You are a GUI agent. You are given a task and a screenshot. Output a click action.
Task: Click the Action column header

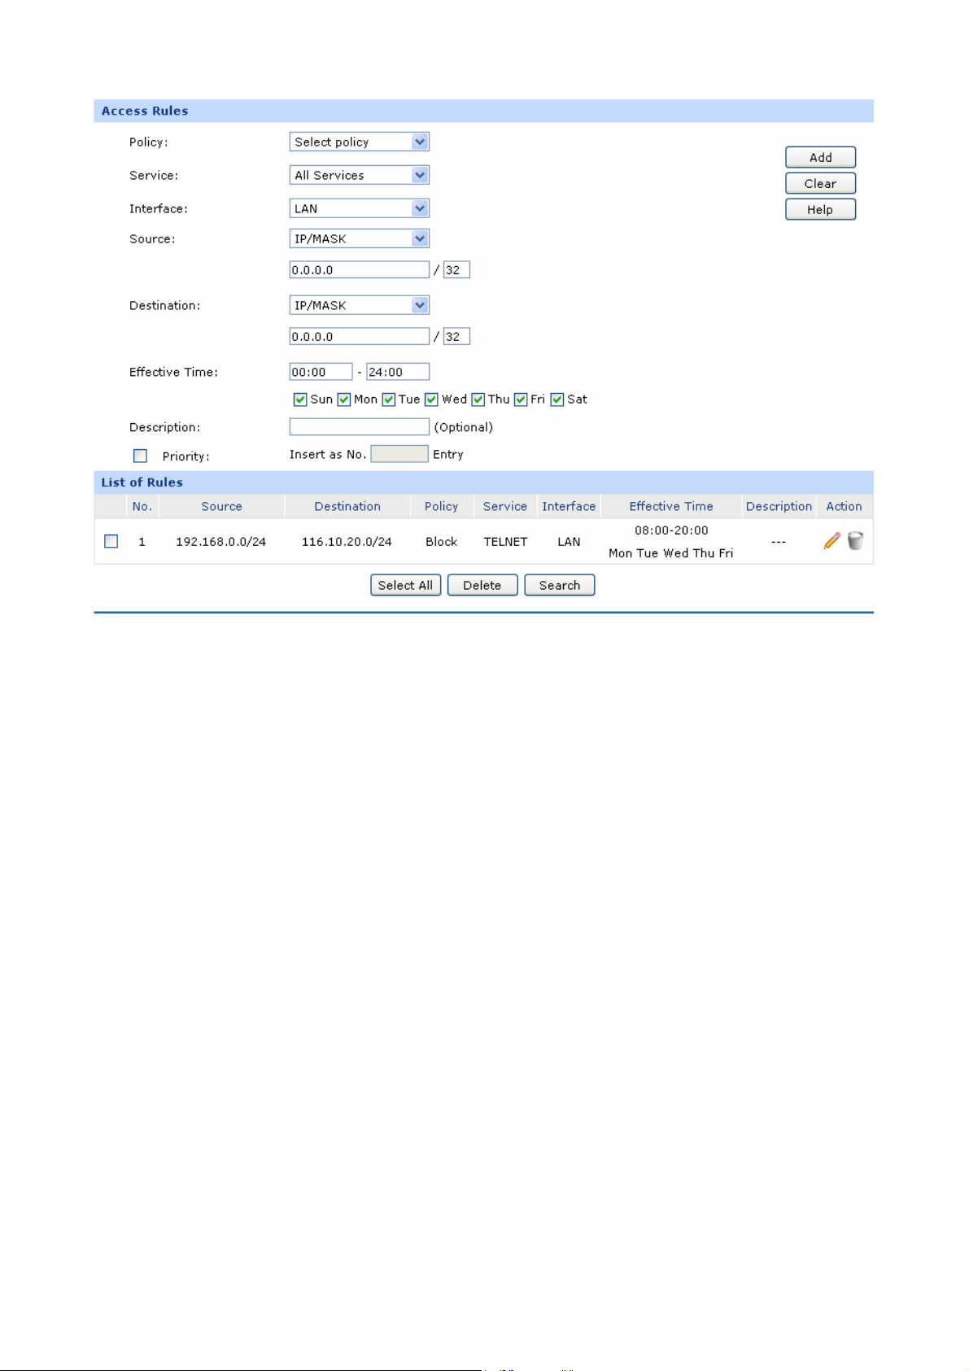coord(844,506)
